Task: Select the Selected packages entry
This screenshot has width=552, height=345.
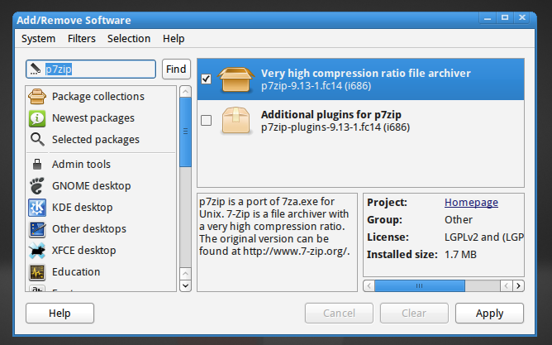Action: click(x=101, y=140)
